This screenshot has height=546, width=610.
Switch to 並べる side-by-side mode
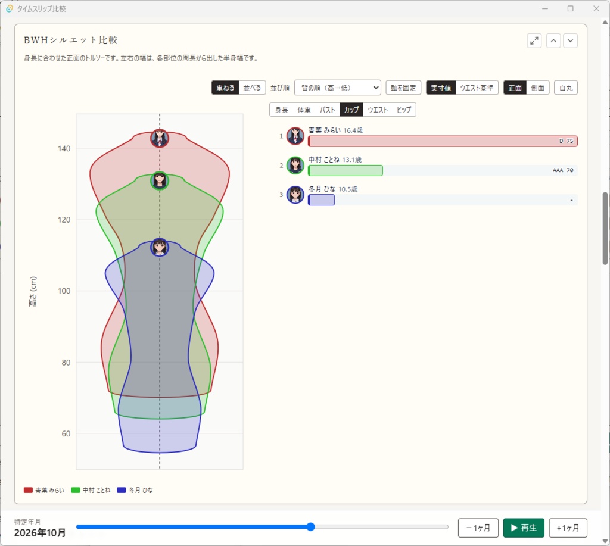pyautogui.click(x=252, y=88)
